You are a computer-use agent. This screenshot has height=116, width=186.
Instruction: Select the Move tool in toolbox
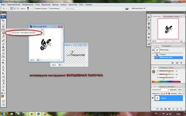click(x=3, y=20)
